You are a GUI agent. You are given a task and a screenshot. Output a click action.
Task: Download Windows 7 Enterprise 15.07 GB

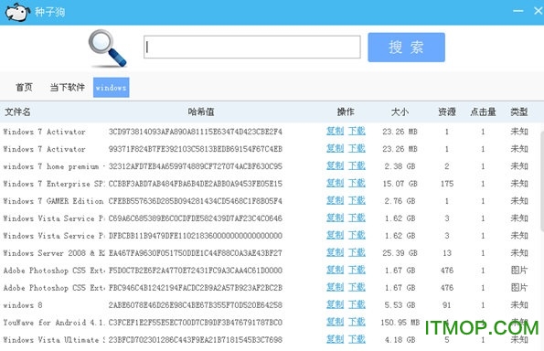coord(357,183)
